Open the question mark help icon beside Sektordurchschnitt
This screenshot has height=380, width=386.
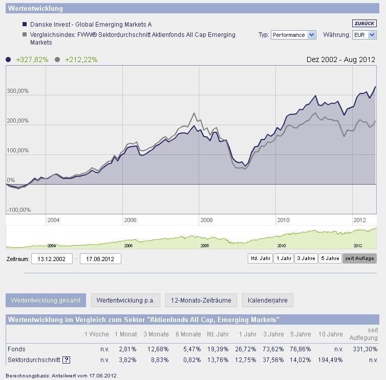pos(66,360)
